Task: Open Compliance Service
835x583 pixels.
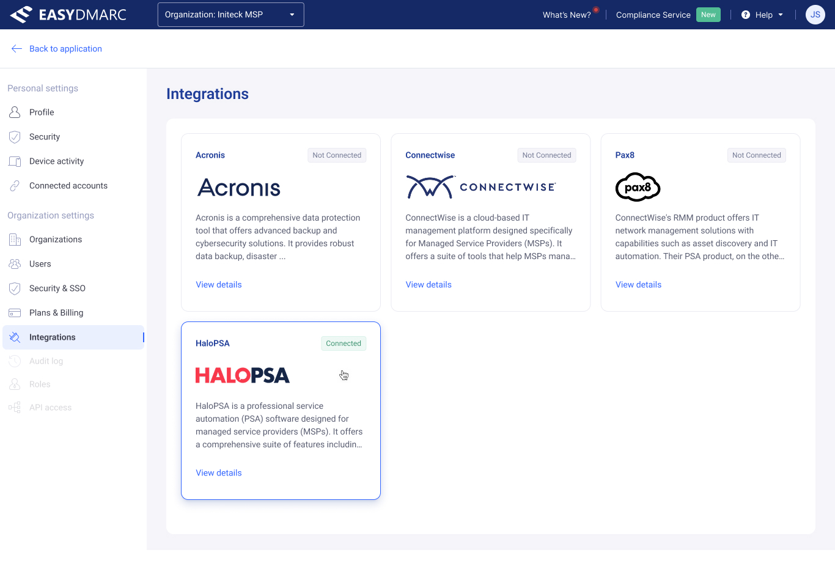Action: 653,15
